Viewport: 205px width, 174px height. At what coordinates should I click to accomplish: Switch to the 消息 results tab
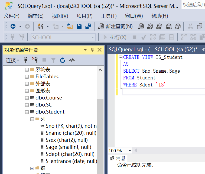click(x=118, y=159)
